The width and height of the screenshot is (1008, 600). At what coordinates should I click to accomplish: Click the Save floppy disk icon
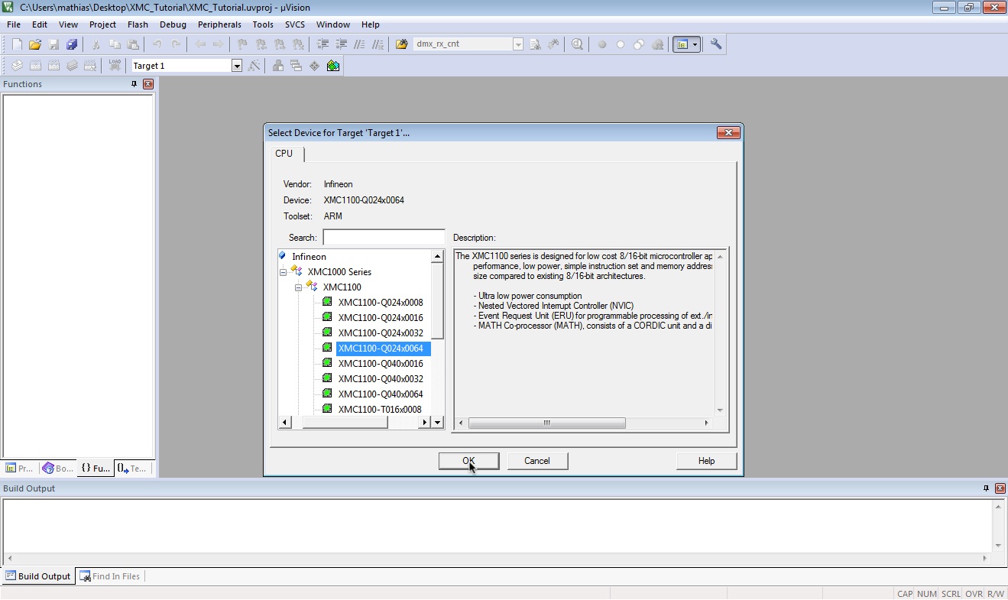click(x=53, y=44)
